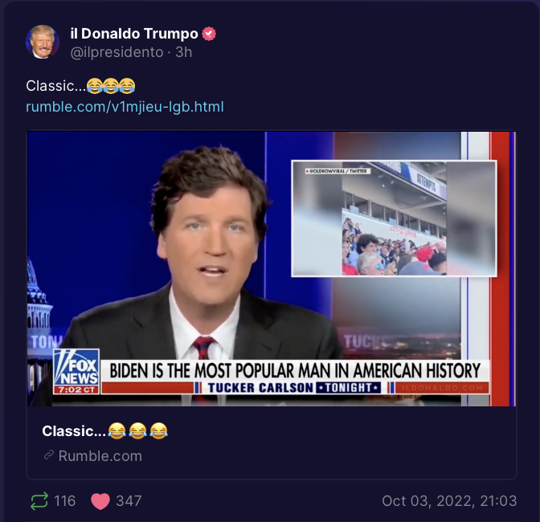Click the Fox News logo in the thumbnail
The width and height of the screenshot is (540, 522).
pyautogui.click(x=76, y=371)
